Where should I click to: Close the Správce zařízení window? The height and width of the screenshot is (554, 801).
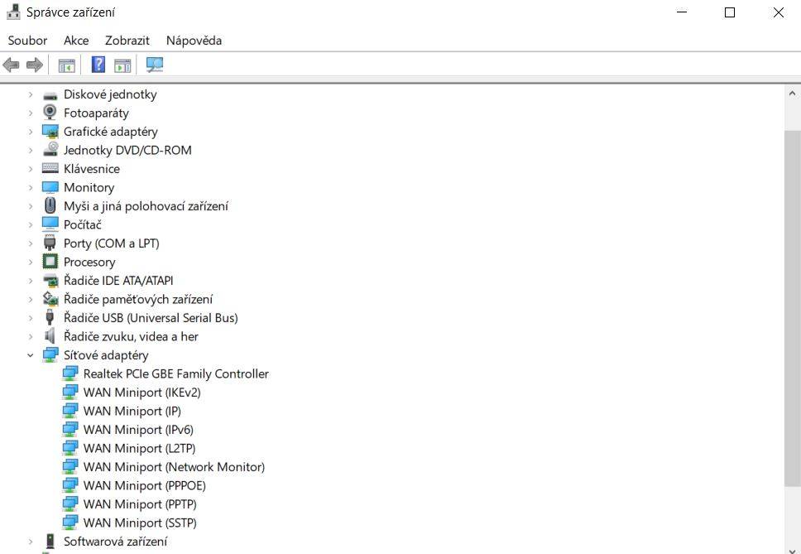click(778, 12)
